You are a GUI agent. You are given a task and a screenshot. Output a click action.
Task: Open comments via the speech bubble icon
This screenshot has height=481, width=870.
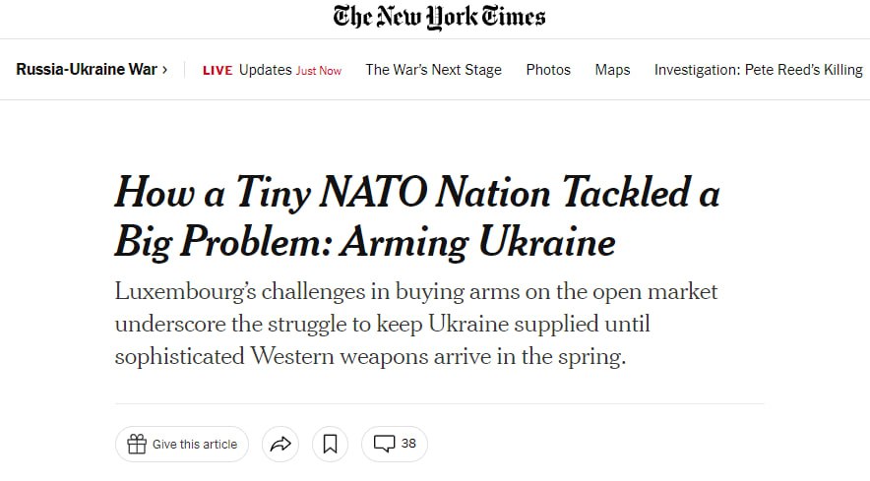384,444
